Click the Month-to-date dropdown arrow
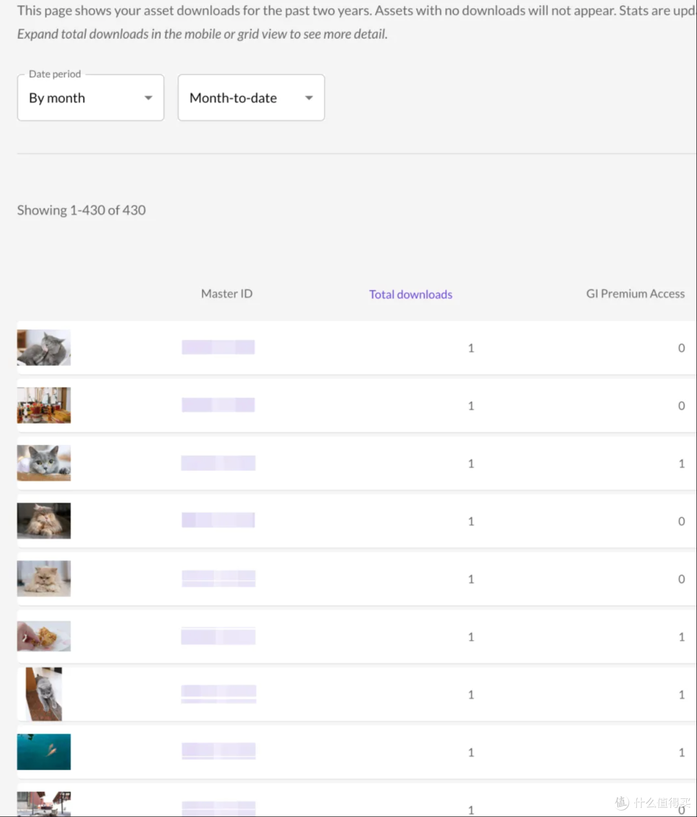 click(x=309, y=98)
